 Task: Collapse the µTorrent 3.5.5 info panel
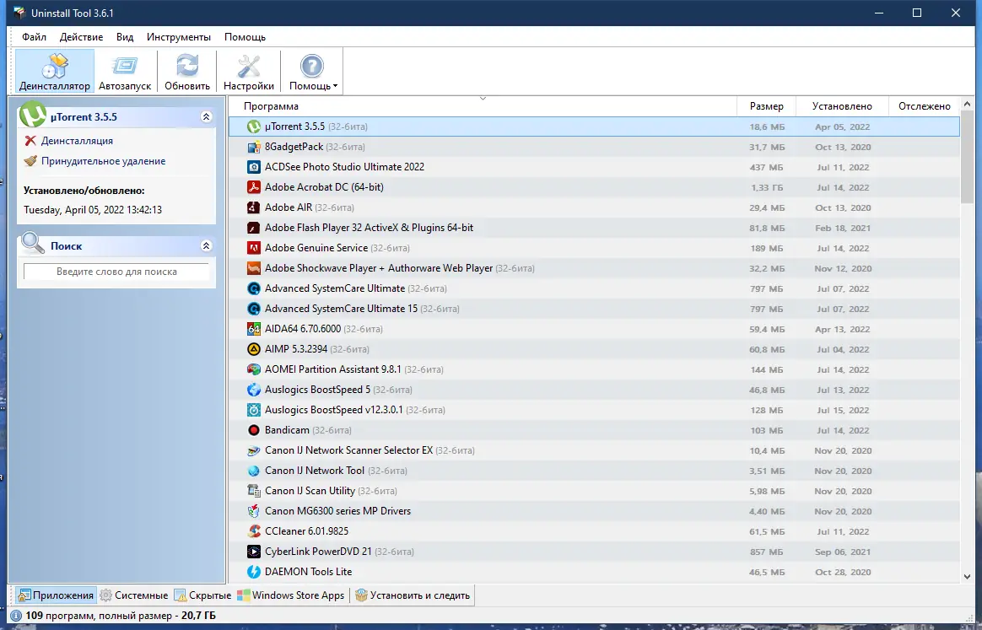(206, 116)
